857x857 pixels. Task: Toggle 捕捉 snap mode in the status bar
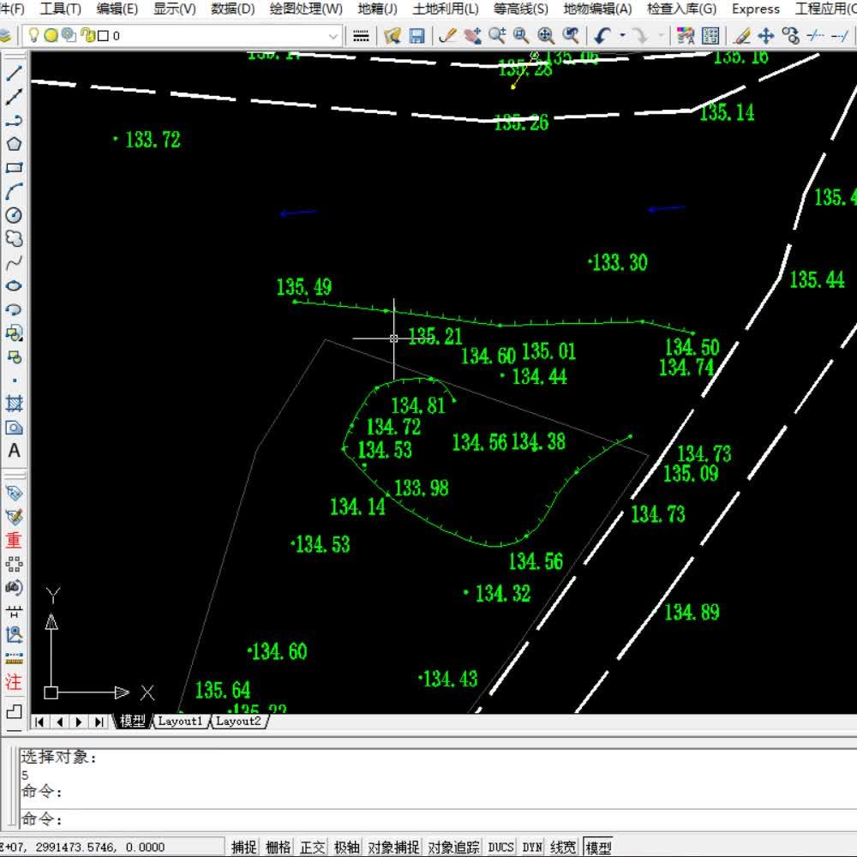[x=244, y=848]
